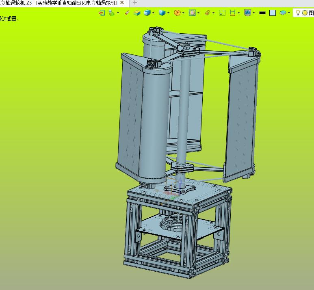
Task: Click the monitor display settings icon
Action: click(x=247, y=13)
